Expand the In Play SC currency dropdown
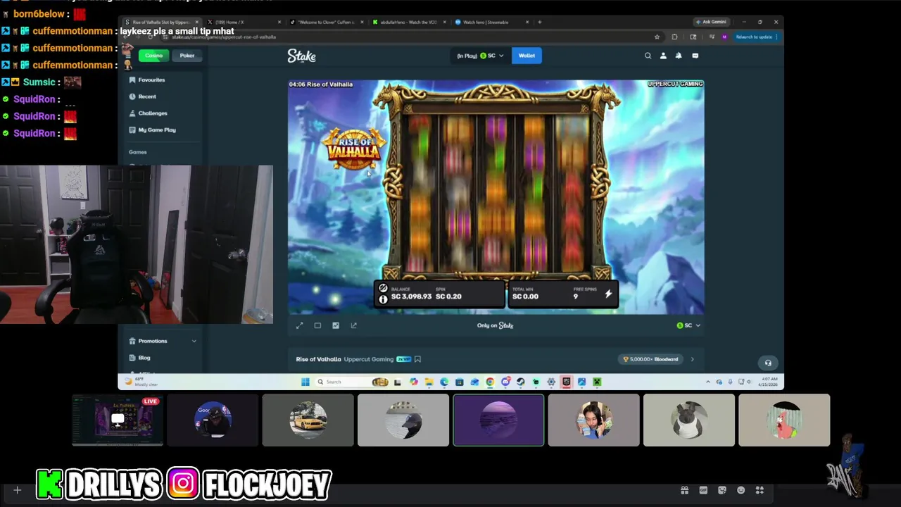Viewport: 901px width, 507px height. click(480, 56)
